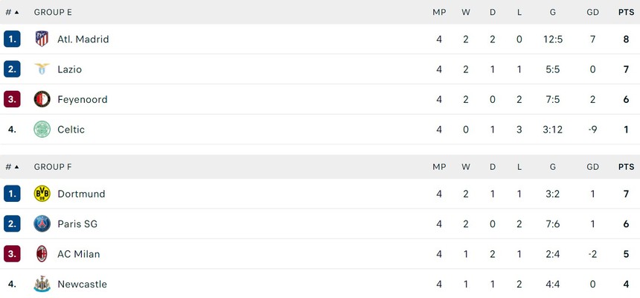Screen dimensions: 640x298
Task: Click the Dortmund BVB crest
Action: (42, 194)
